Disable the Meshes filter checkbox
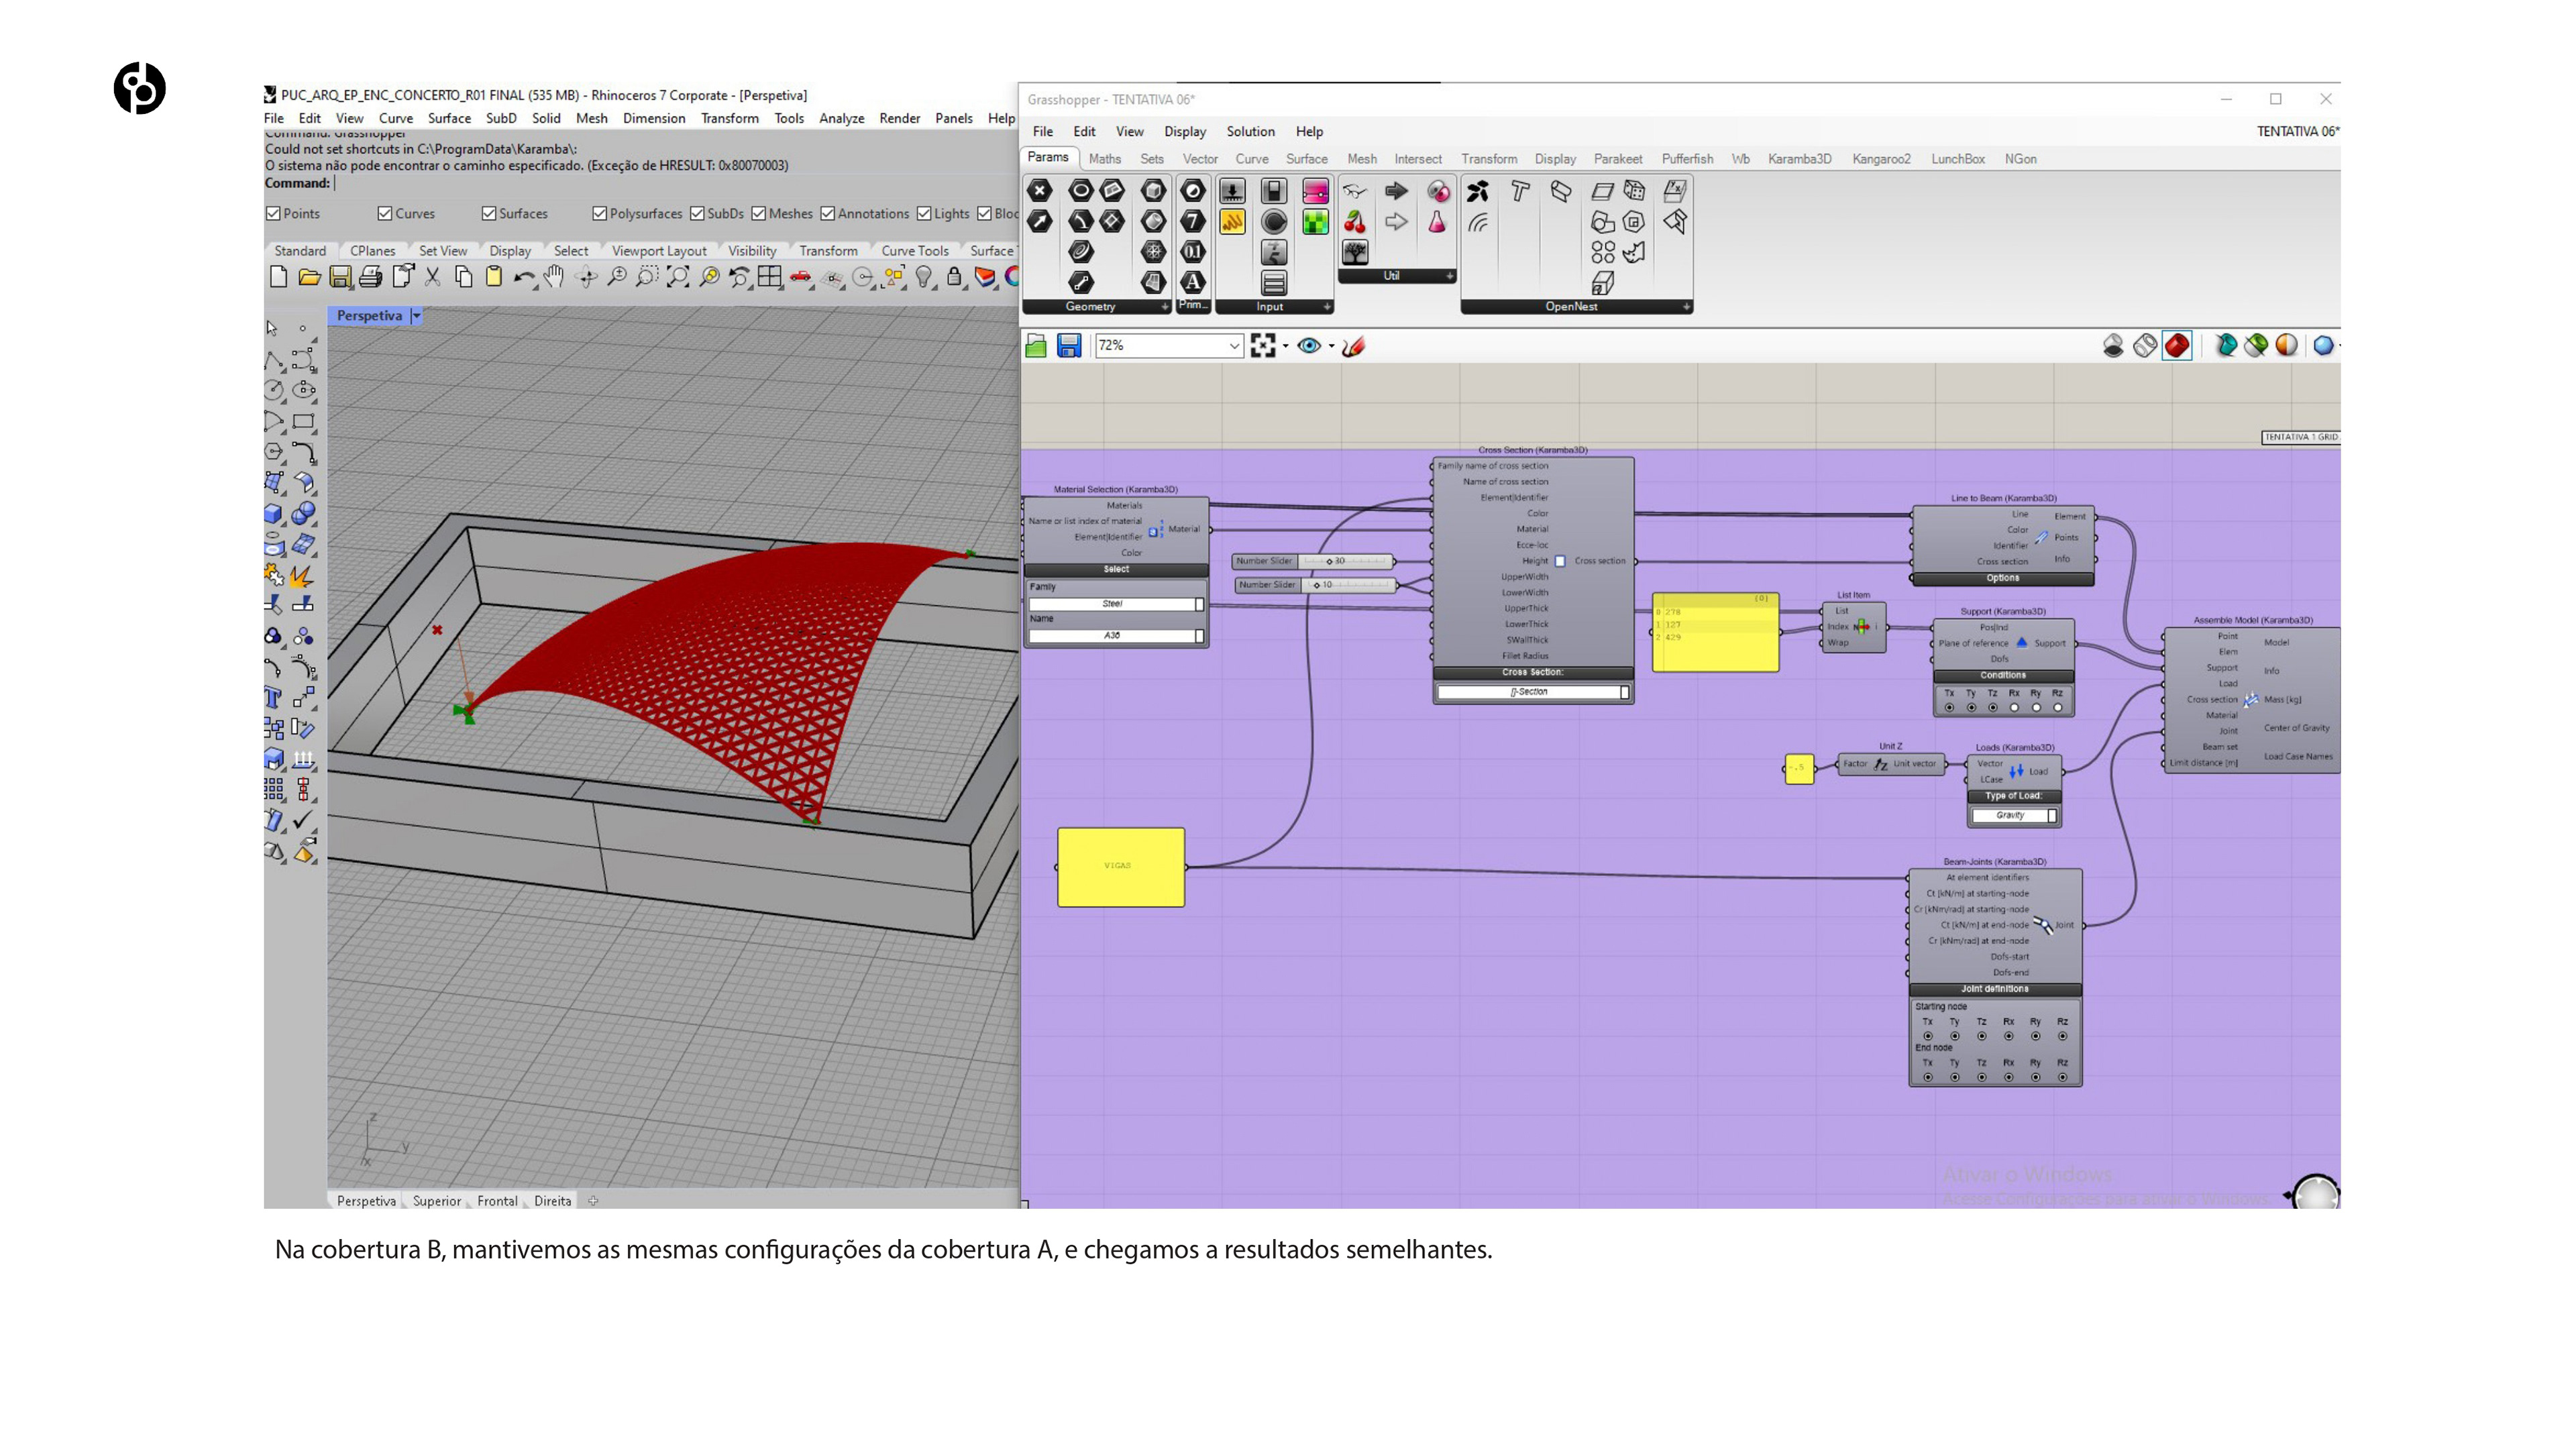This screenshot has height=1449, width=2576. (x=759, y=213)
